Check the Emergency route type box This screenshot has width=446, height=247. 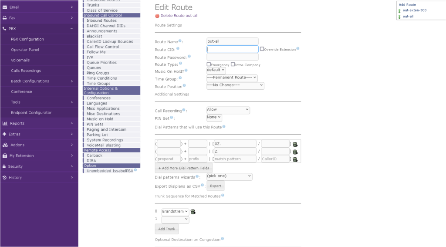pyautogui.click(x=209, y=64)
